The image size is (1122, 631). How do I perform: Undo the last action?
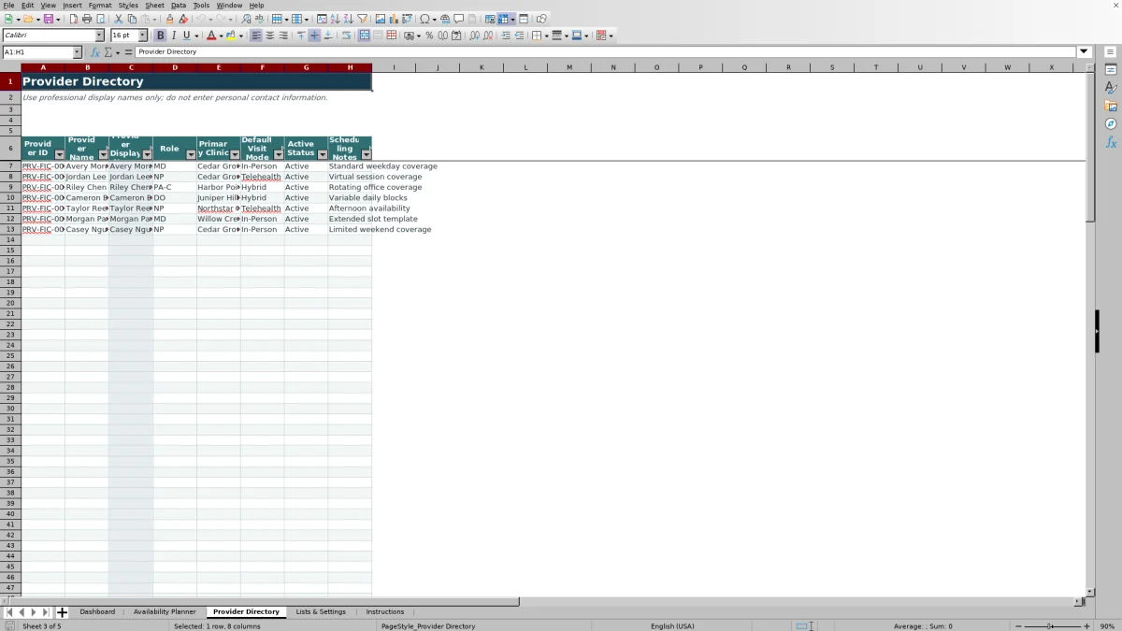tap(201, 19)
